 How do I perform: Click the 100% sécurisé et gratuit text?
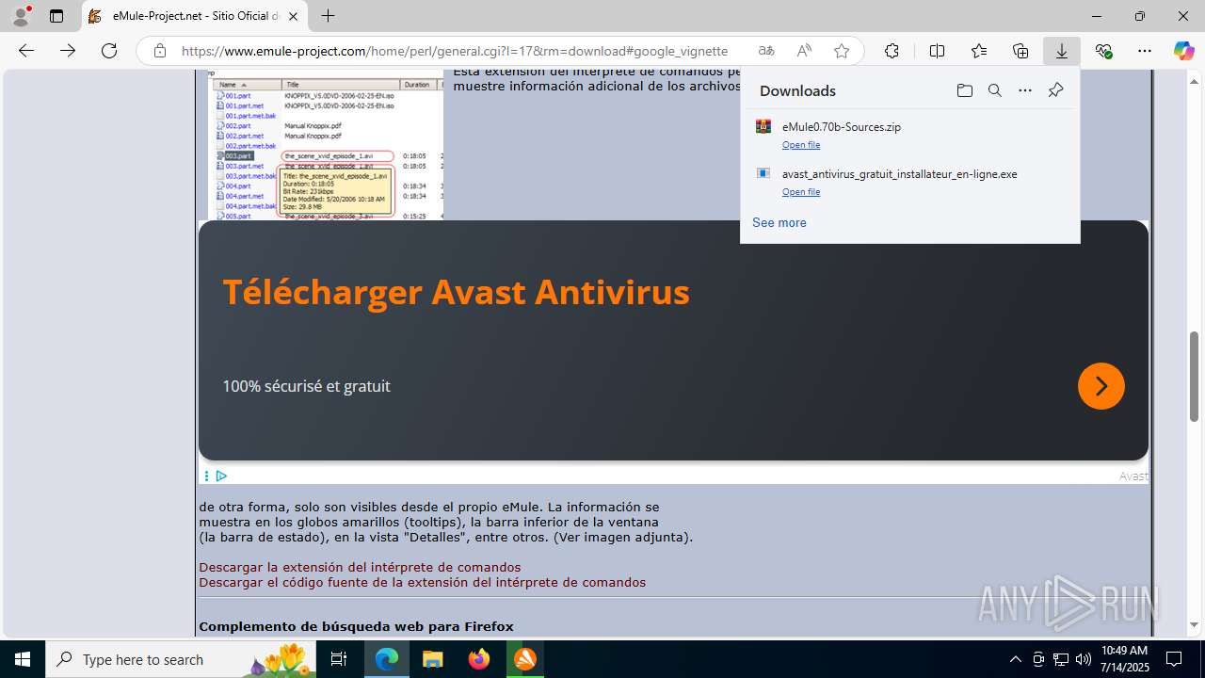306,386
